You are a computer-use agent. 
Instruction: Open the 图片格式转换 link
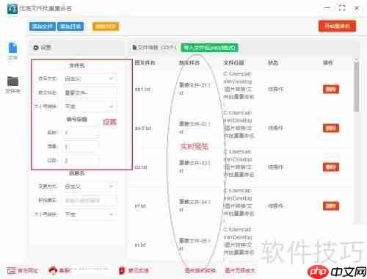(x=200, y=271)
